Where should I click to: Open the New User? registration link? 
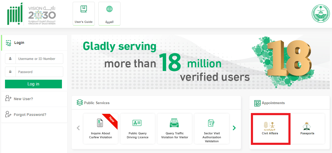(23, 99)
